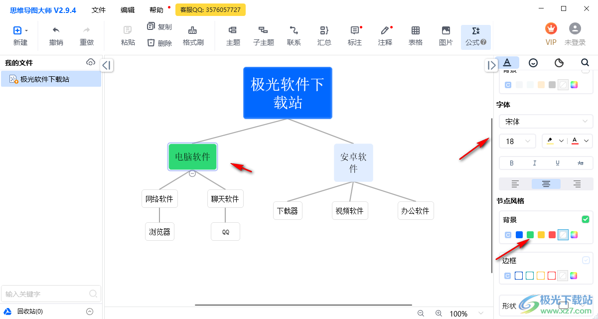This screenshot has height=319, width=598.
Task: Open the VIP crown icon
Action: pyautogui.click(x=551, y=28)
